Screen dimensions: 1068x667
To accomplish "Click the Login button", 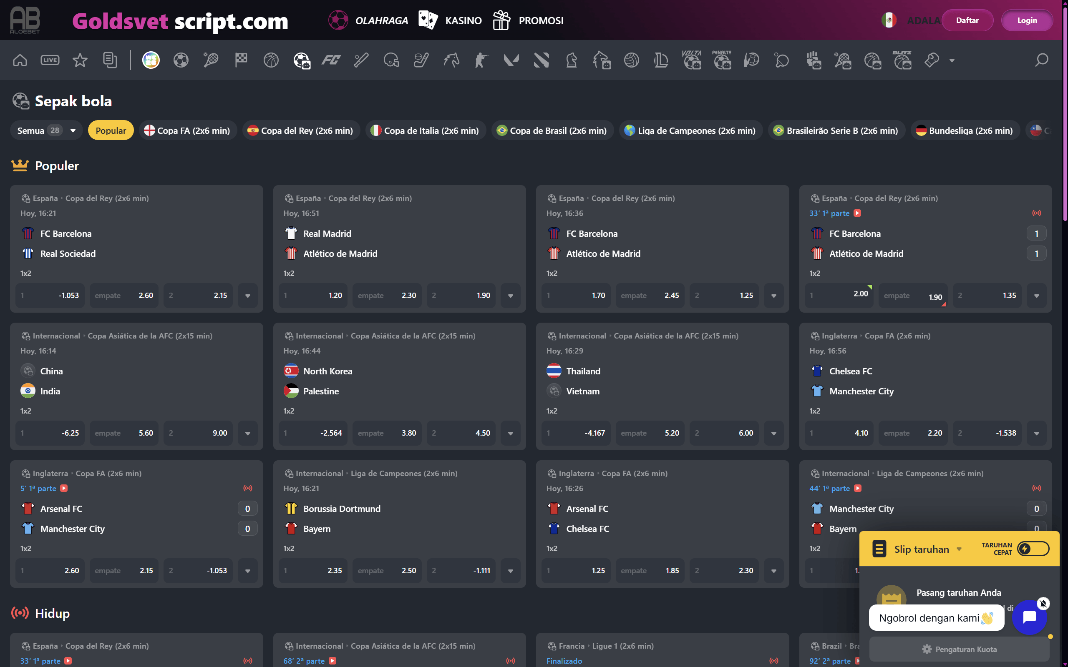I will [1027, 20].
